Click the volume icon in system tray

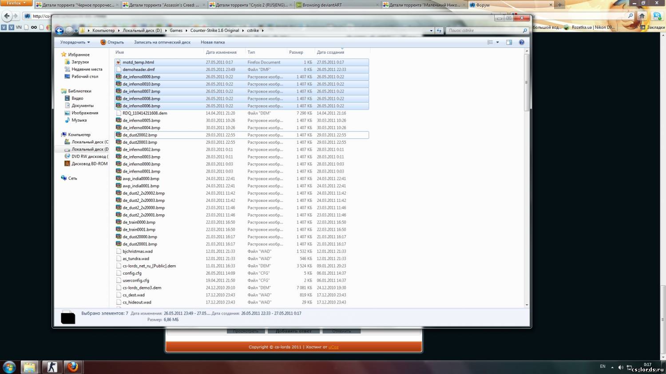coord(621,367)
